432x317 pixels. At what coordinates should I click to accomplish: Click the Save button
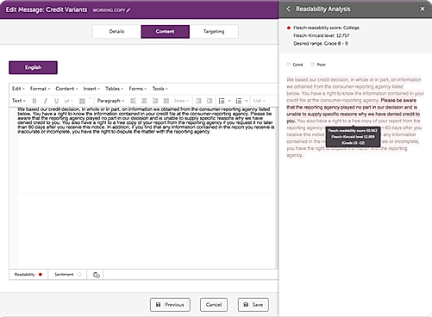254,305
